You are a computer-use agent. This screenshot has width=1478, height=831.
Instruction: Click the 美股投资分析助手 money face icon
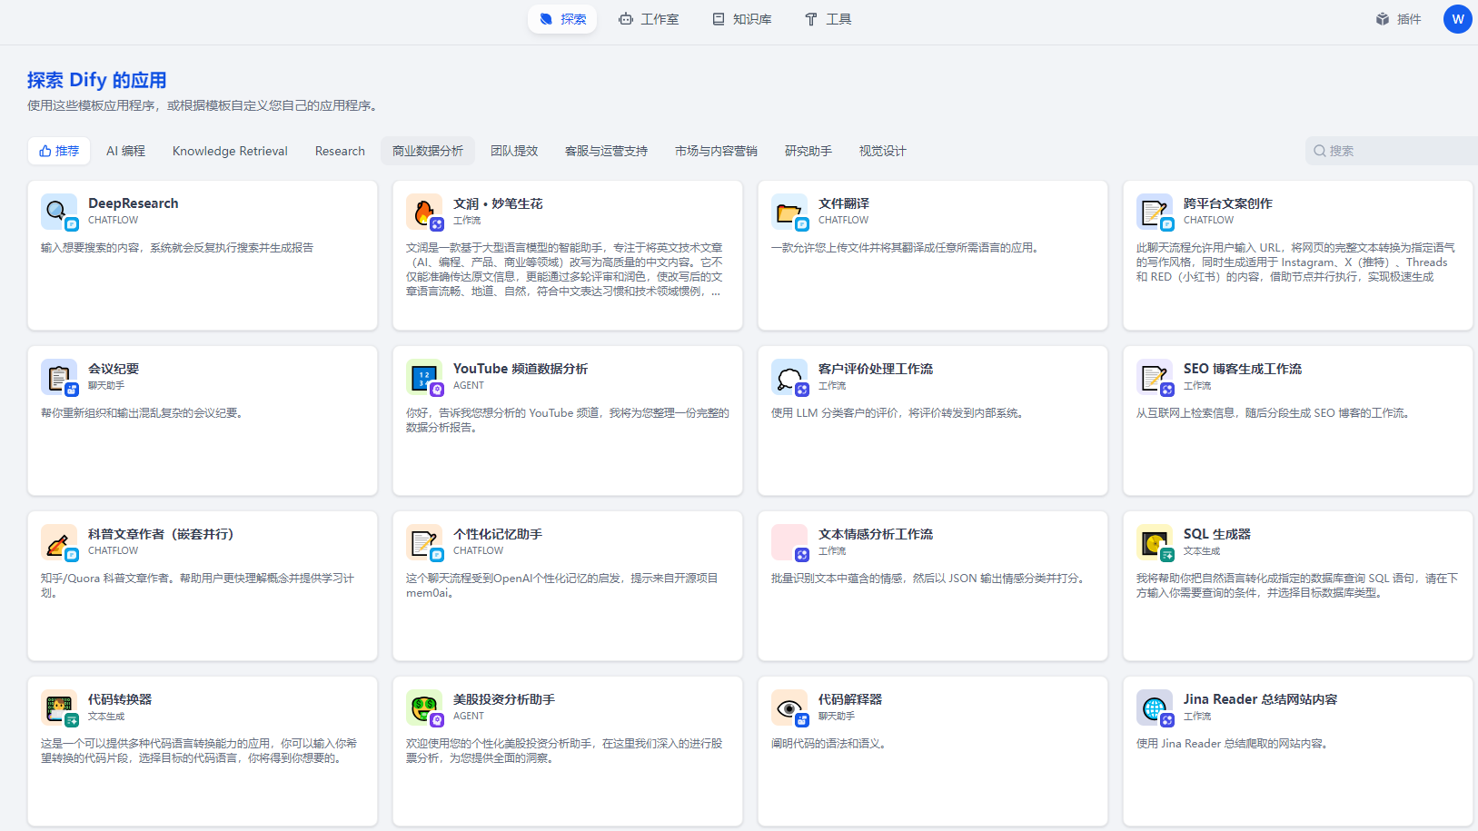[x=424, y=707]
